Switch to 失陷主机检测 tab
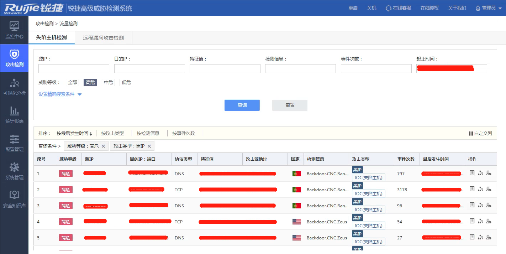The height and width of the screenshot is (254, 506). coord(52,38)
